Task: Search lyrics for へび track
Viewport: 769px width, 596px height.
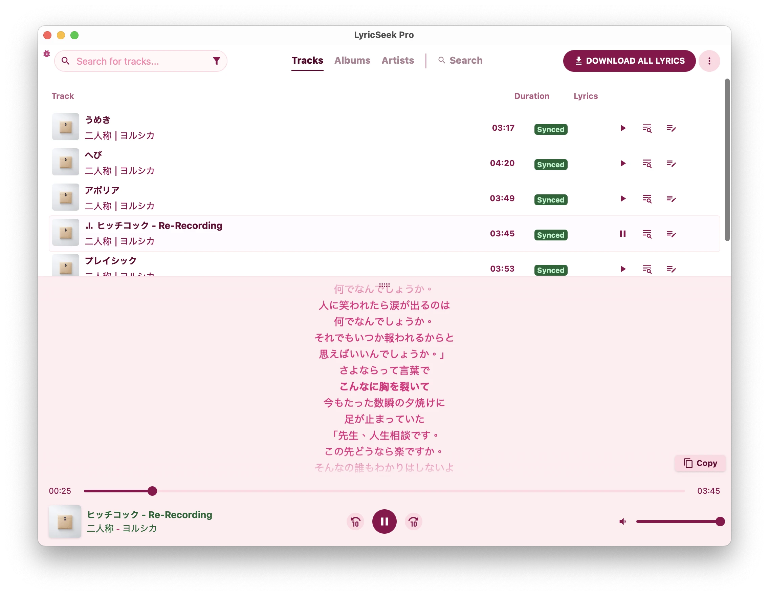Action: [x=647, y=164]
